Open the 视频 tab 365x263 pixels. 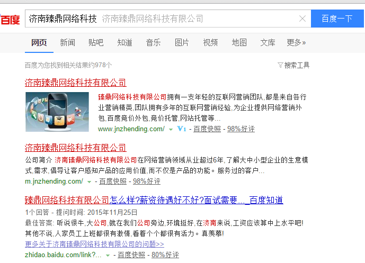pos(210,42)
